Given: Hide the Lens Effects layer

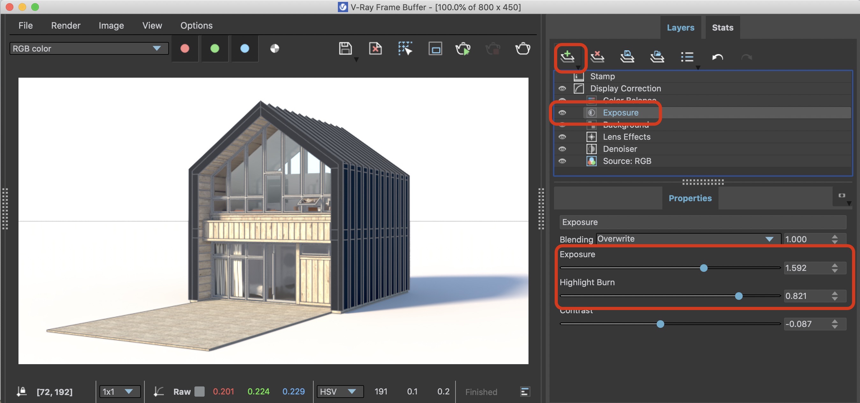Looking at the screenshot, I should point(562,137).
